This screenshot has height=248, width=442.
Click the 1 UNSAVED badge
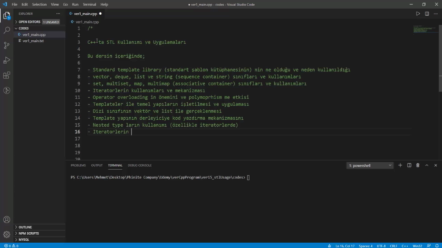tap(51, 22)
